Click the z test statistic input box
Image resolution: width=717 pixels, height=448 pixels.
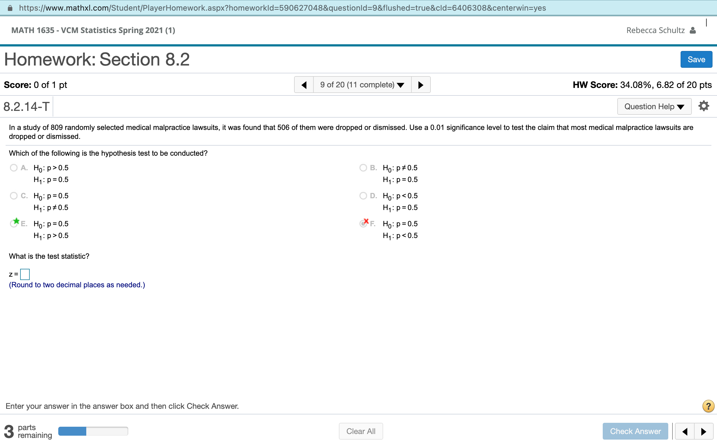pos(25,274)
